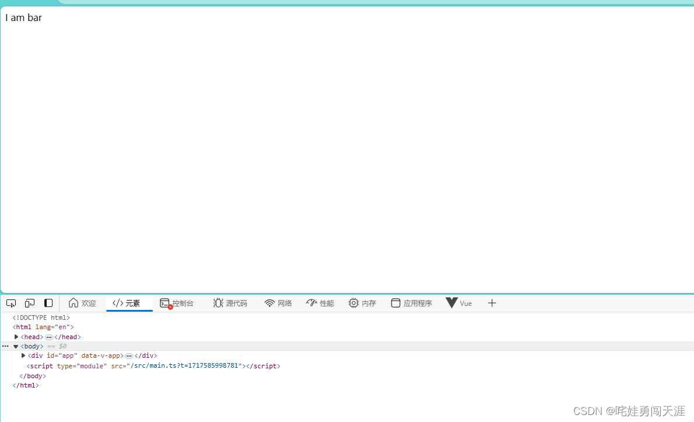Open the 源代码 sources tab
Viewport: 694px width, 422px height.
pyautogui.click(x=230, y=304)
